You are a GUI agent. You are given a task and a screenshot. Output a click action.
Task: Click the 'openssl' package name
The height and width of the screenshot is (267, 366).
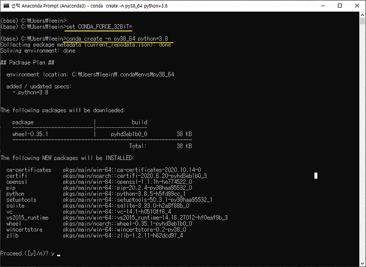17,182
